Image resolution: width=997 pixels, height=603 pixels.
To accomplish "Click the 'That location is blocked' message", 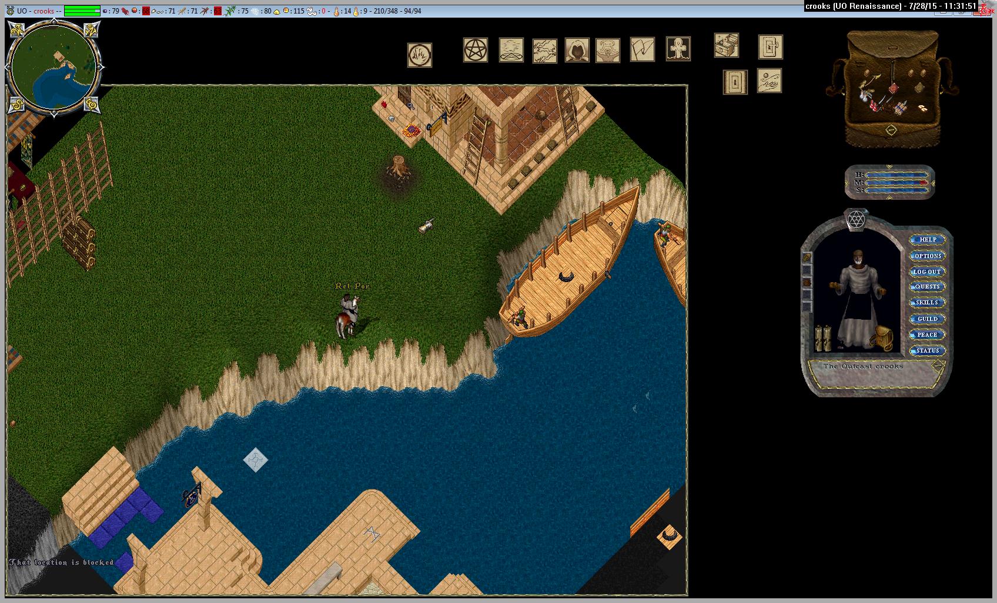I will (61, 562).
